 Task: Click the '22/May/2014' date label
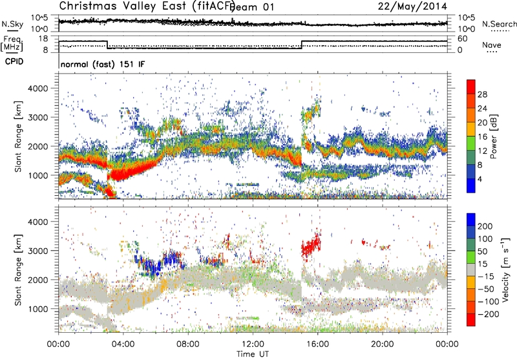tap(412, 6)
